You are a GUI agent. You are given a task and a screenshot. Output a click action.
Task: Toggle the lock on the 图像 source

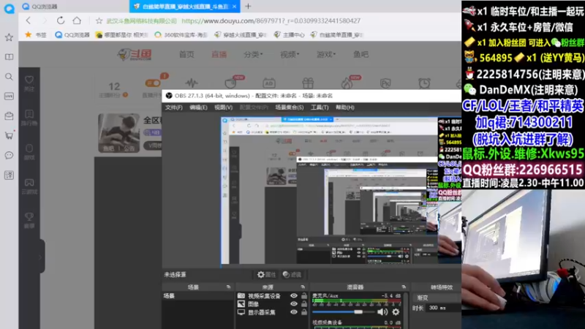[x=304, y=304]
